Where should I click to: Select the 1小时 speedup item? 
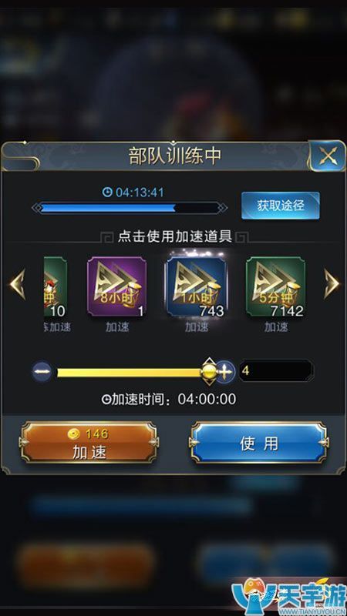(196, 286)
